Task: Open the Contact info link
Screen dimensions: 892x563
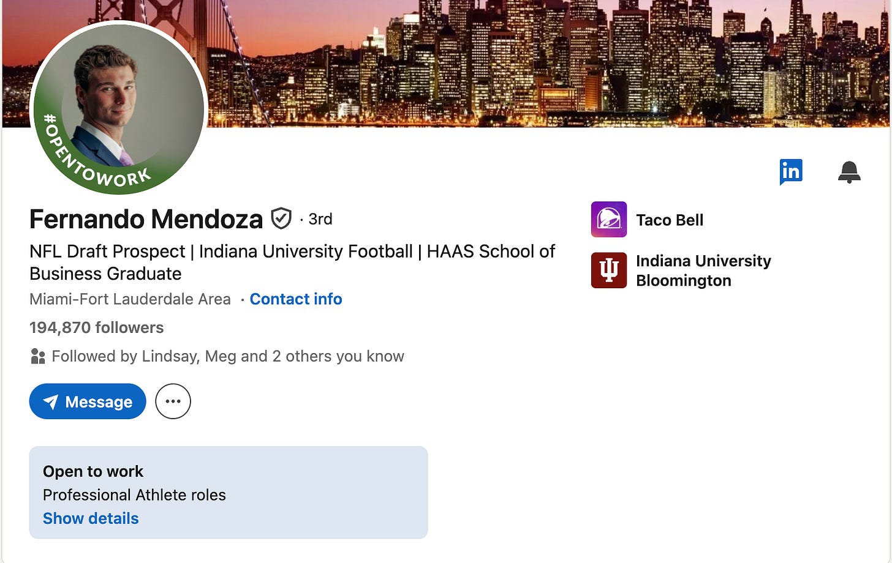Action: point(295,299)
